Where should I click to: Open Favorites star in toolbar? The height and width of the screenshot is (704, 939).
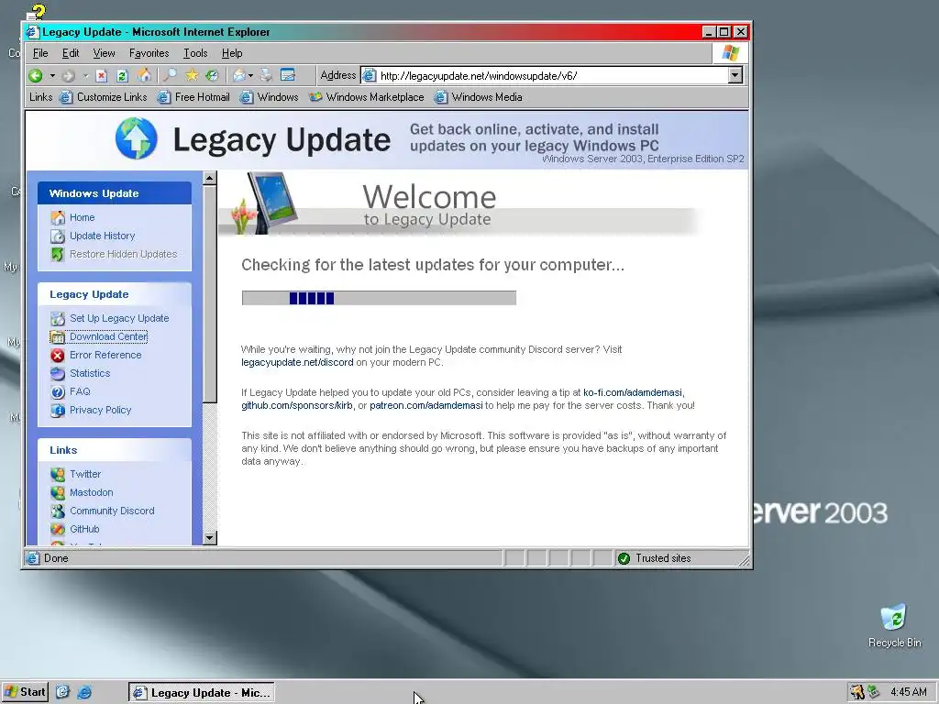pyautogui.click(x=192, y=75)
